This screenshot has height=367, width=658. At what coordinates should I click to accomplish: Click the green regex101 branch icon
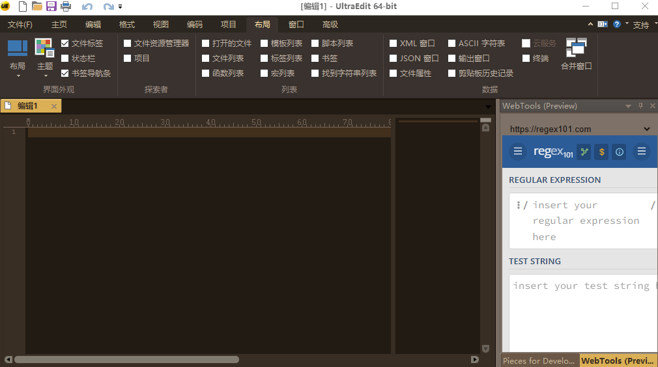[x=584, y=152]
